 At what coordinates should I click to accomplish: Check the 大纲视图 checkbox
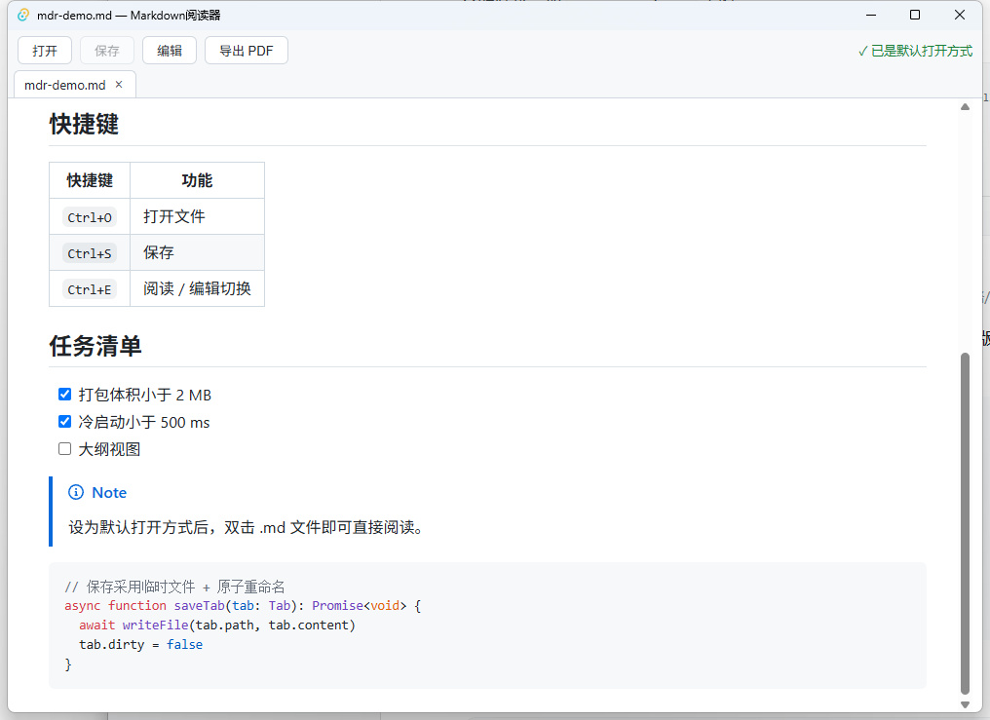[x=64, y=448]
